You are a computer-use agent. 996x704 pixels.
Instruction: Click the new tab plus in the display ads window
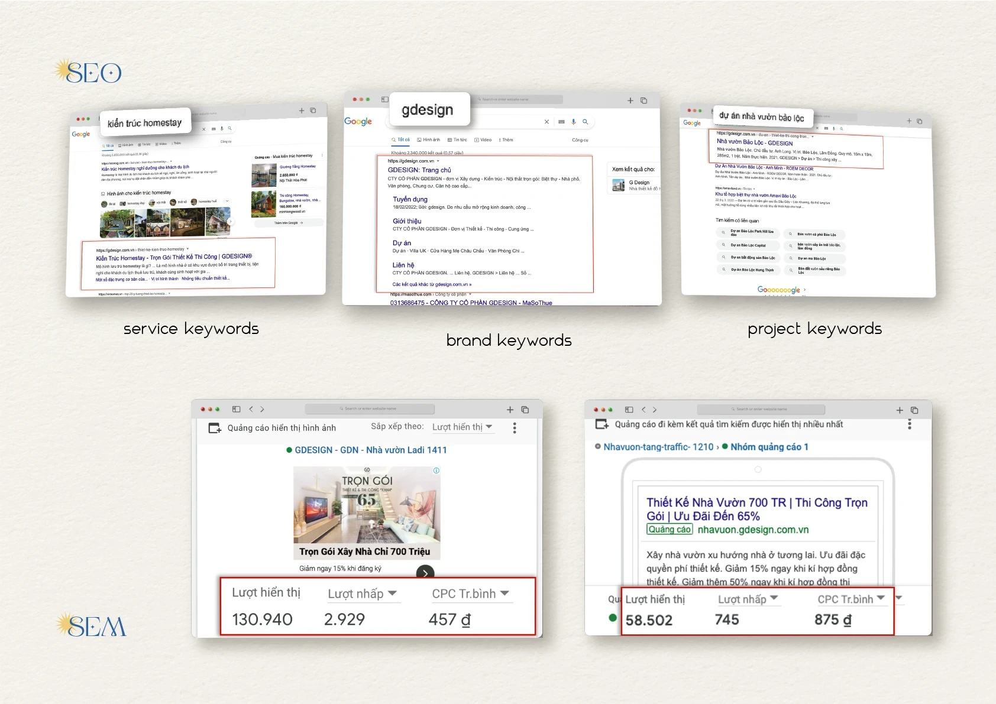pyautogui.click(x=510, y=409)
